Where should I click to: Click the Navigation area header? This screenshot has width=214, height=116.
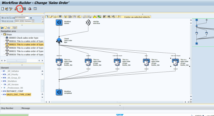coord(22,31)
